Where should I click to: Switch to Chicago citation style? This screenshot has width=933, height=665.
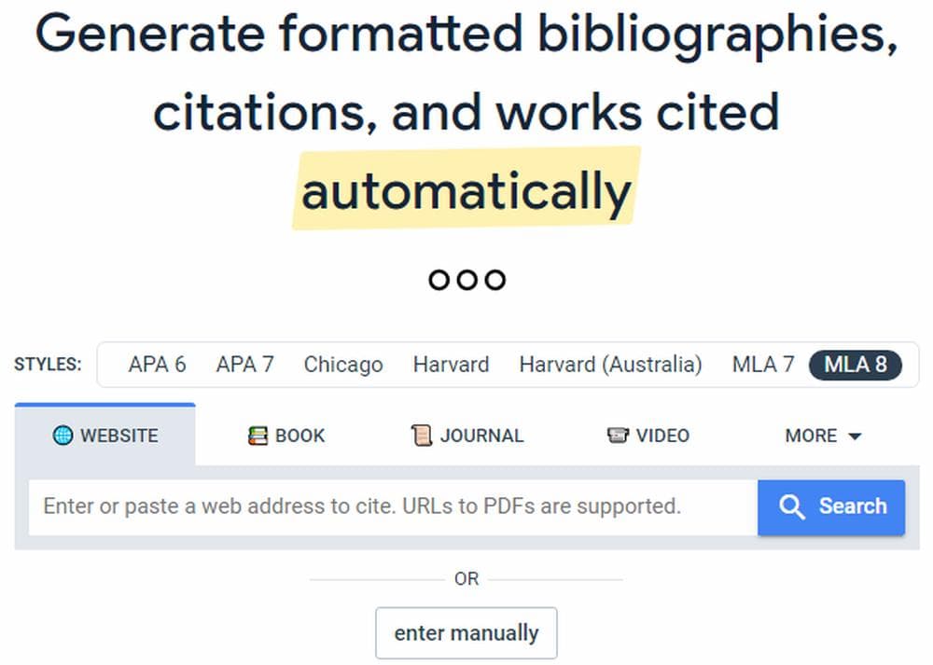(342, 365)
